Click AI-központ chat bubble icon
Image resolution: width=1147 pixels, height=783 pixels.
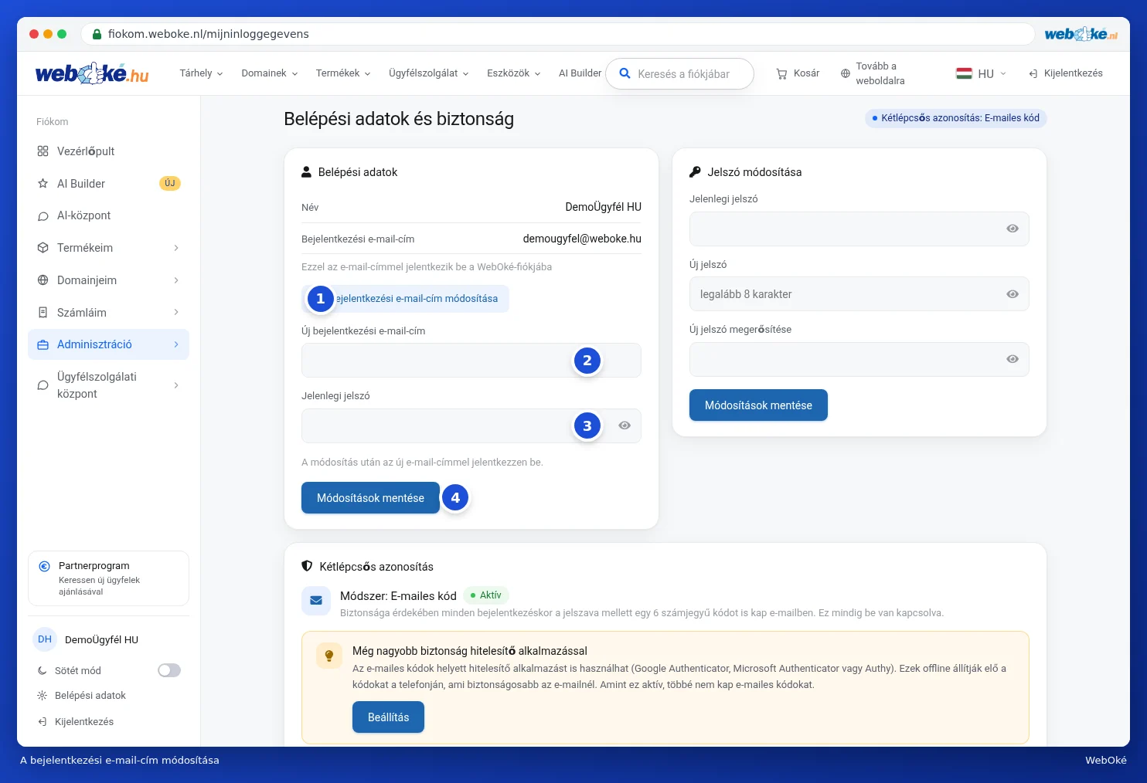click(43, 216)
